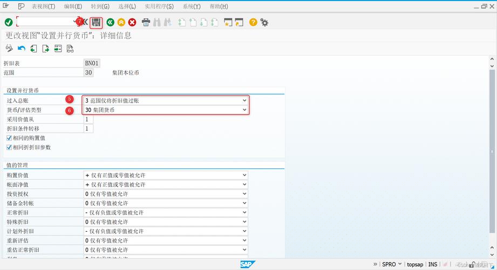The width and height of the screenshot is (497, 270).
Task: Open the SPRO status bar dropdown
Action: (x=400, y=264)
